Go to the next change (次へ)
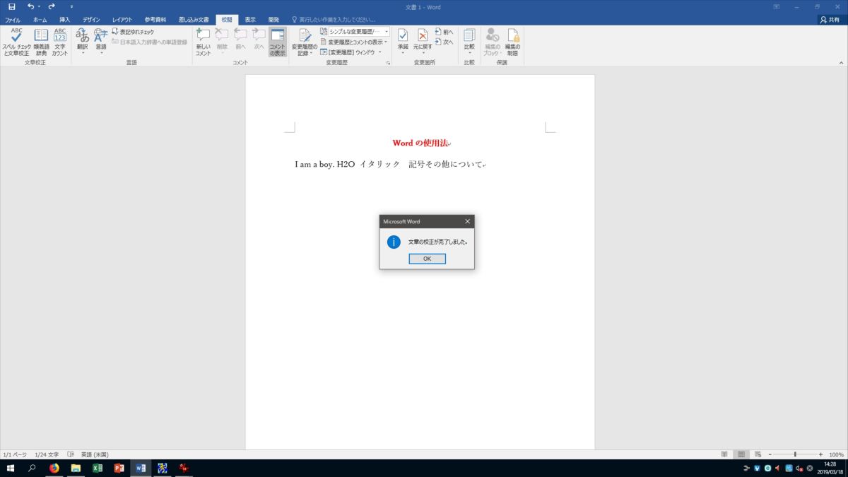Image resolution: width=848 pixels, height=477 pixels. coord(444,42)
